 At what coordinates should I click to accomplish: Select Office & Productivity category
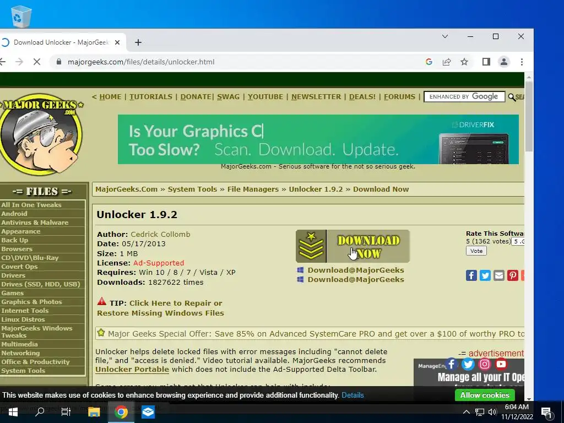[35, 362]
